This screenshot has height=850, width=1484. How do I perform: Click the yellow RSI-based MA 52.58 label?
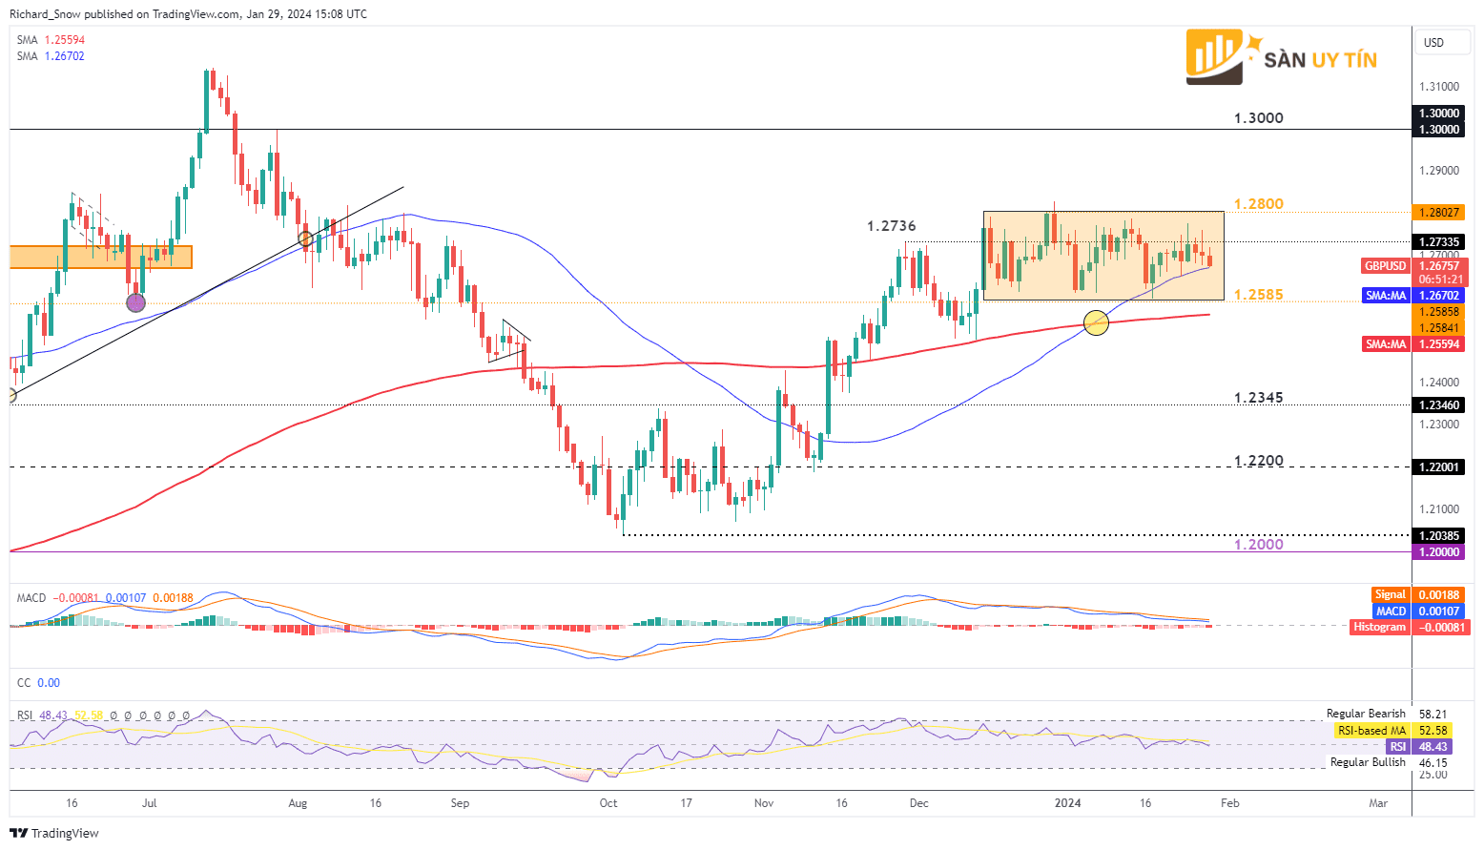[x=1393, y=731]
